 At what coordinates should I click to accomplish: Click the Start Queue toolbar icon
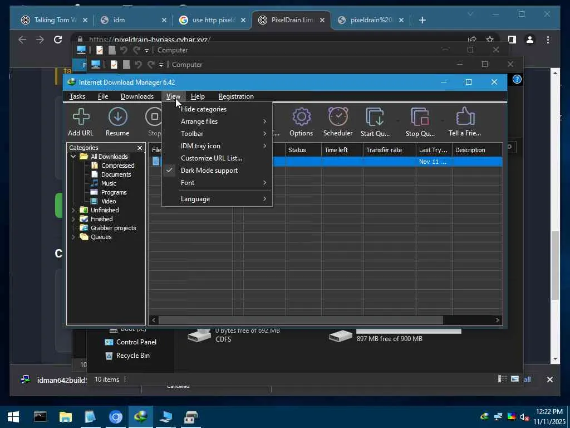pyautogui.click(x=375, y=122)
